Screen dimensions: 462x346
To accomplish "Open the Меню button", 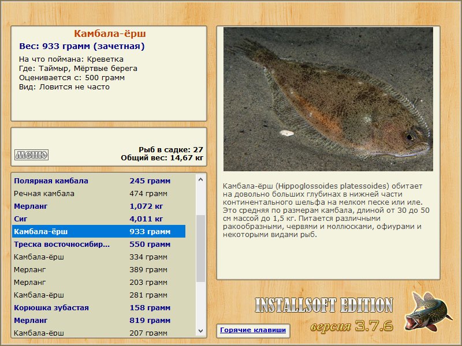I will point(31,155).
